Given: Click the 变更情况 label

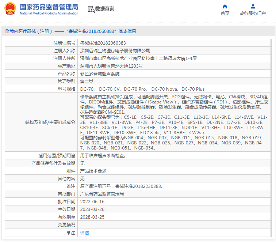Looking at the screenshot, I should click(x=66, y=225).
